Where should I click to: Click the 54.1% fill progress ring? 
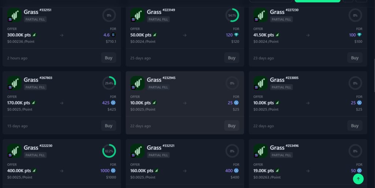pyautogui.click(x=232, y=15)
